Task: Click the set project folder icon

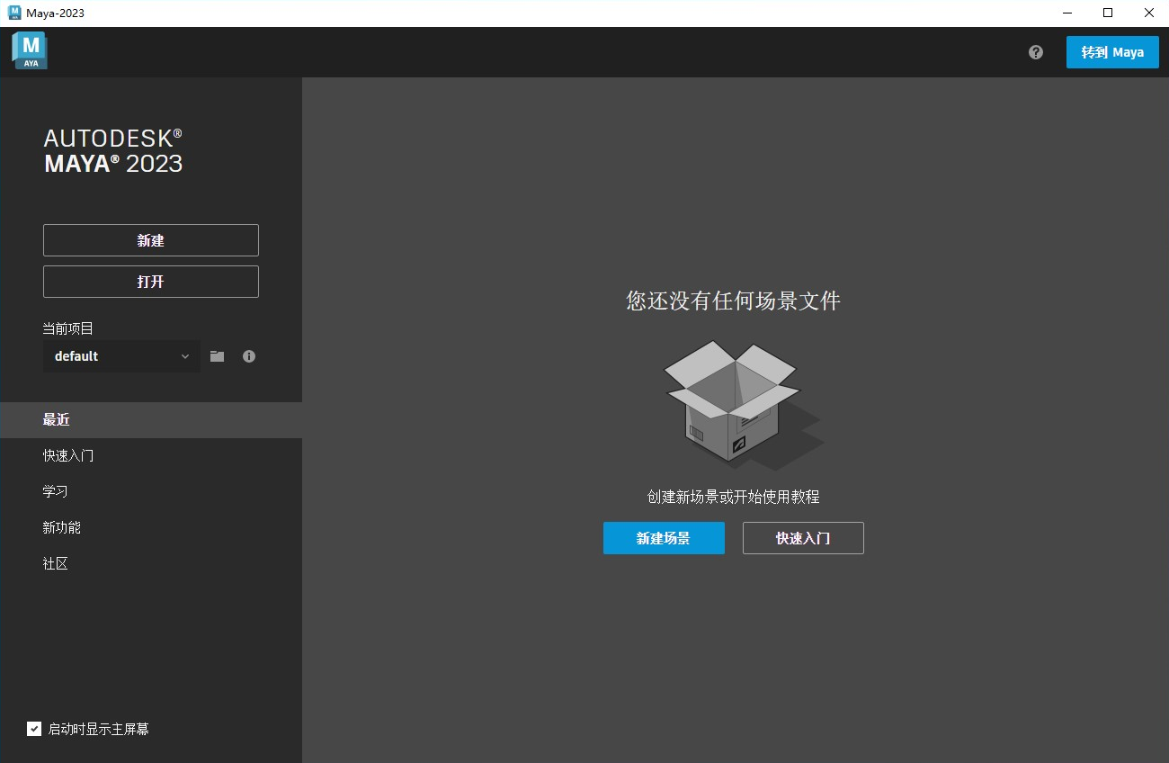Action: [x=217, y=356]
